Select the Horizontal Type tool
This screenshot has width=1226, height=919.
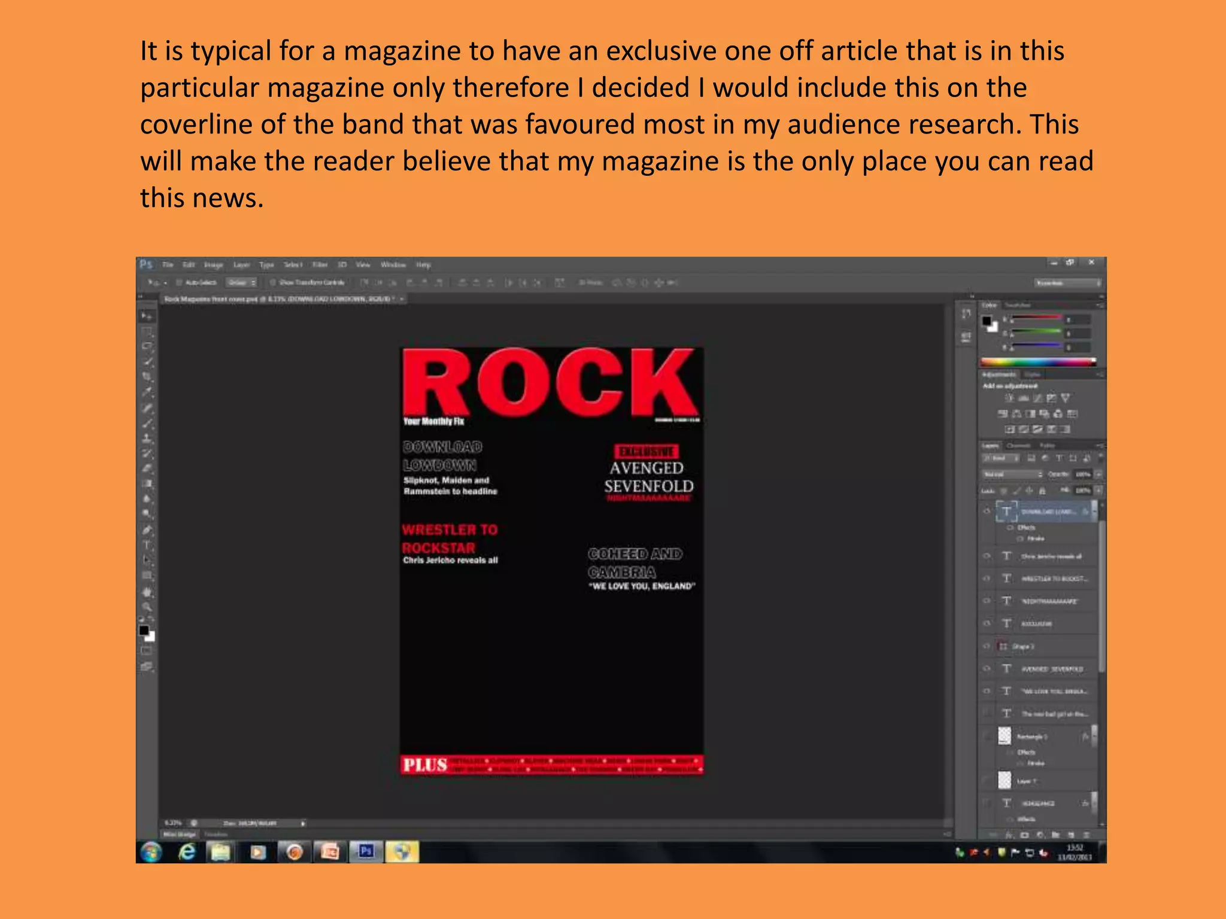tap(147, 545)
